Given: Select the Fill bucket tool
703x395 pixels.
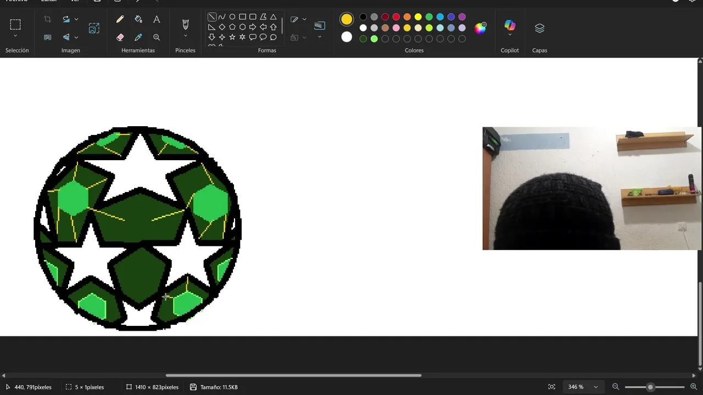Looking at the screenshot, I should point(138,19).
